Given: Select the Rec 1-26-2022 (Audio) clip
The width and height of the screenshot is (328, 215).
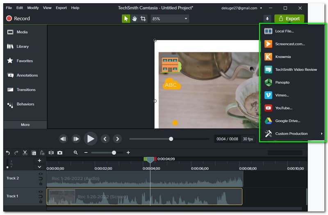Looking at the screenshot, I should (x=145, y=179).
